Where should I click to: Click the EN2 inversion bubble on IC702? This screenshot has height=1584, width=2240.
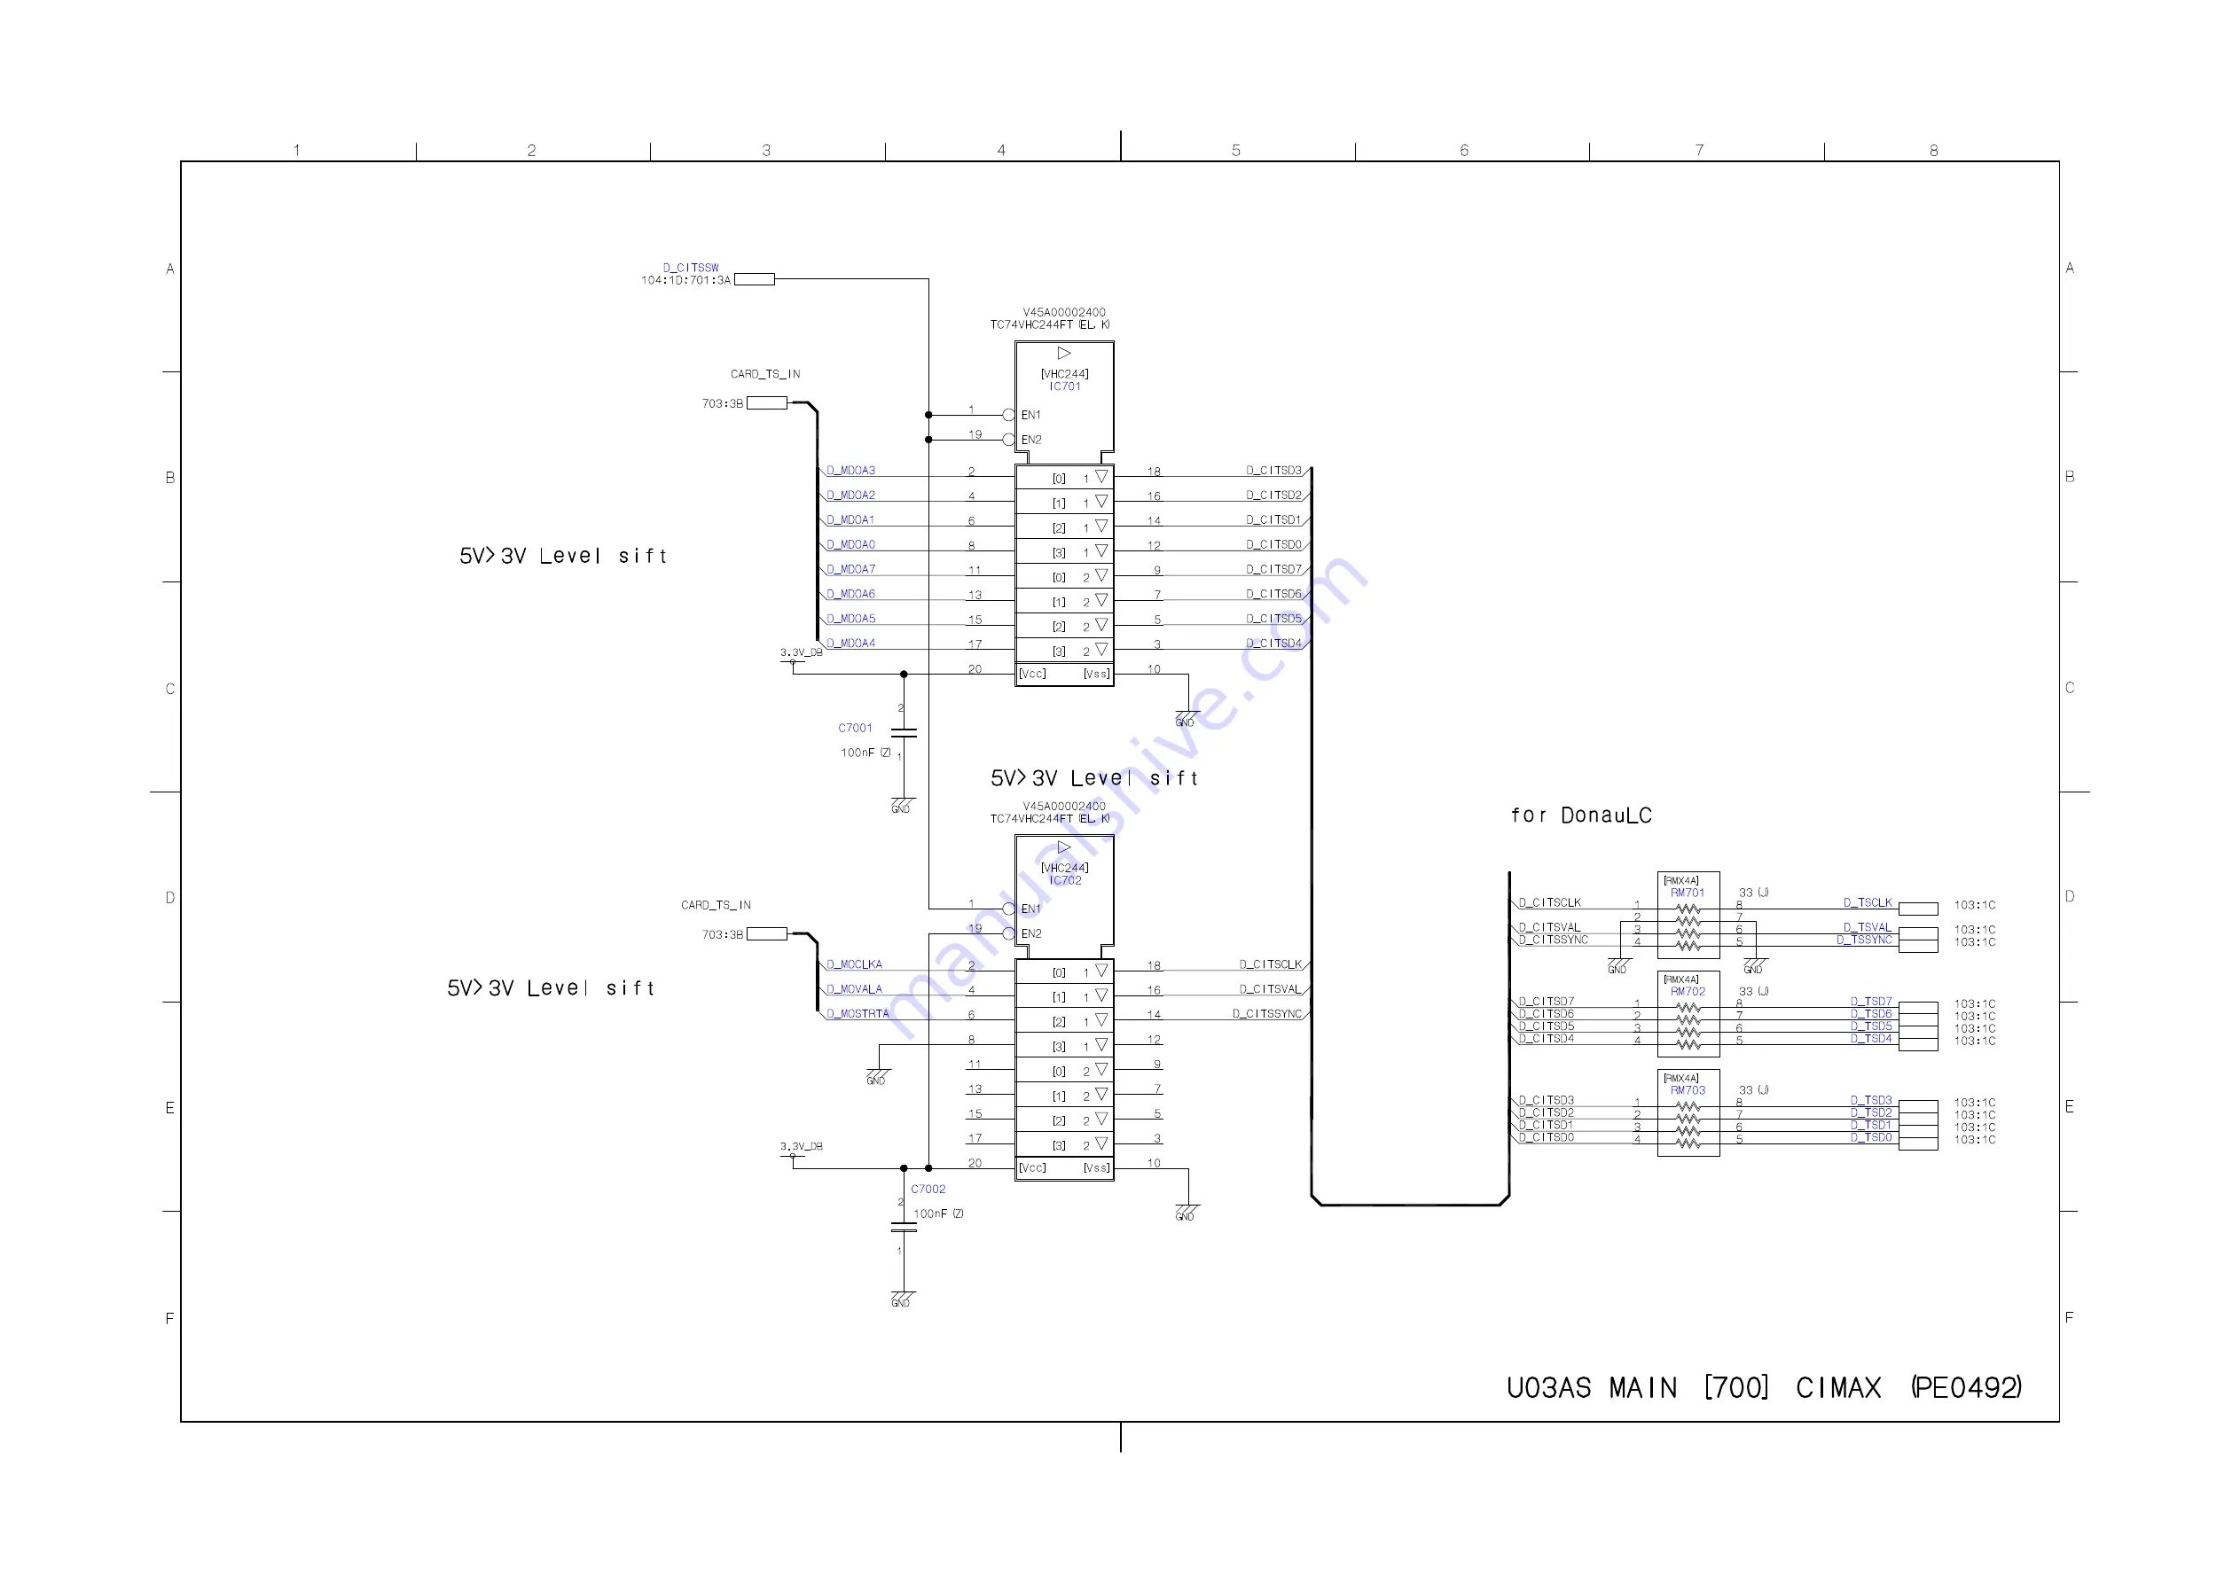pyautogui.click(x=1009, y=933)
